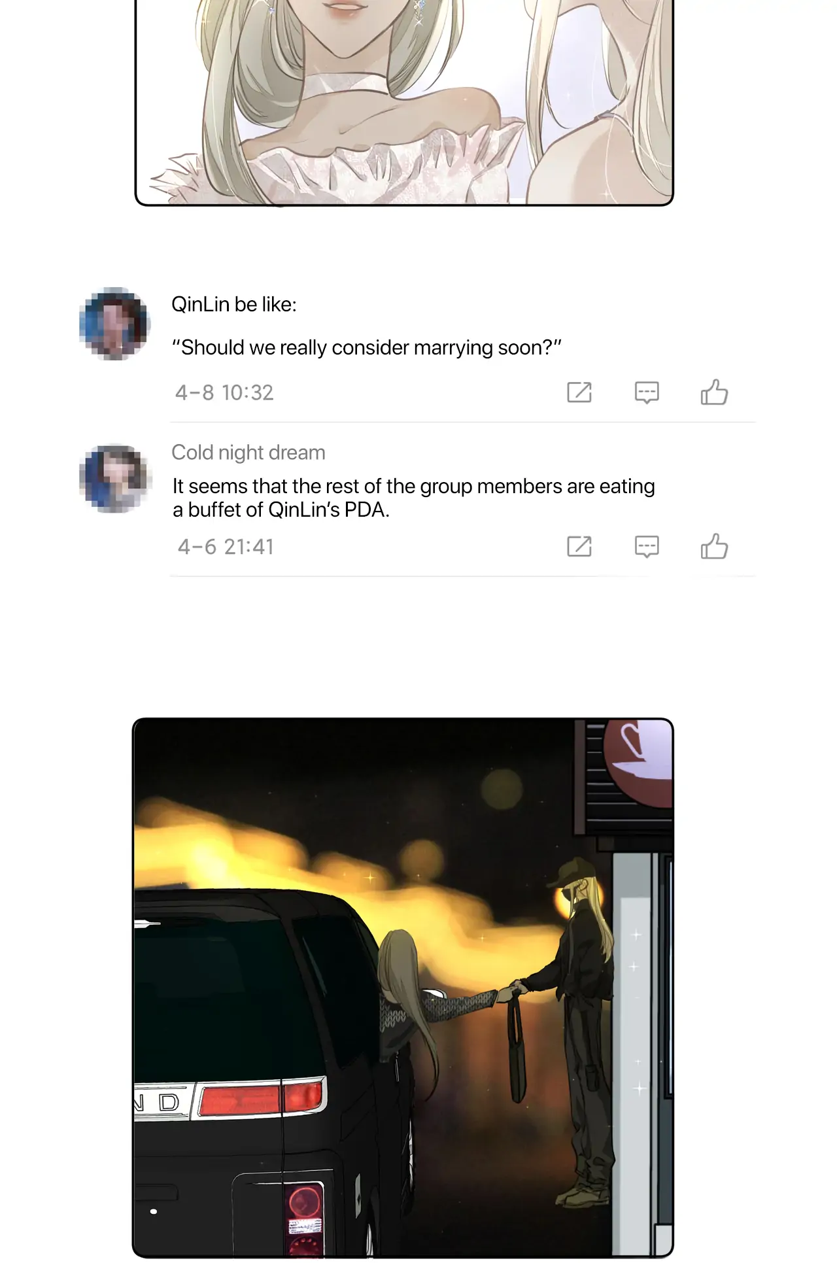837x1263 pixels.
Task: Open avatar of the first commenter
Action: [x=115, y=323]
